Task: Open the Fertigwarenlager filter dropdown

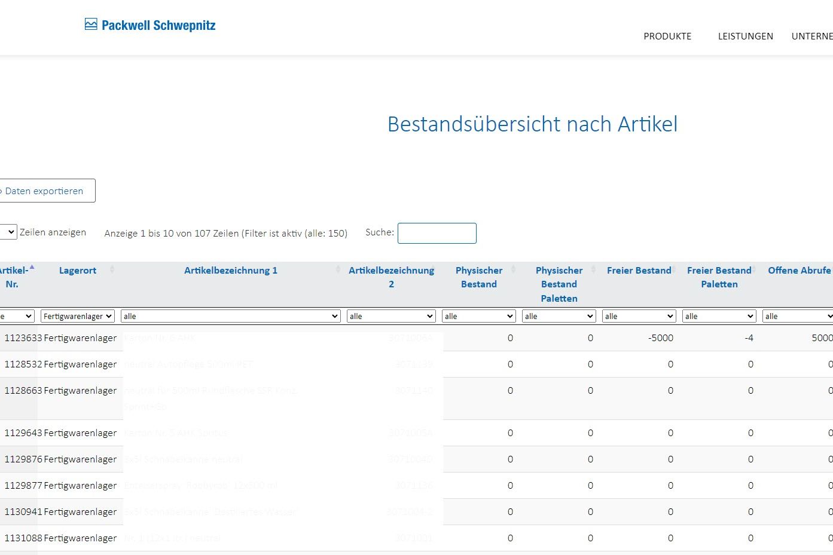Action: 77,316
